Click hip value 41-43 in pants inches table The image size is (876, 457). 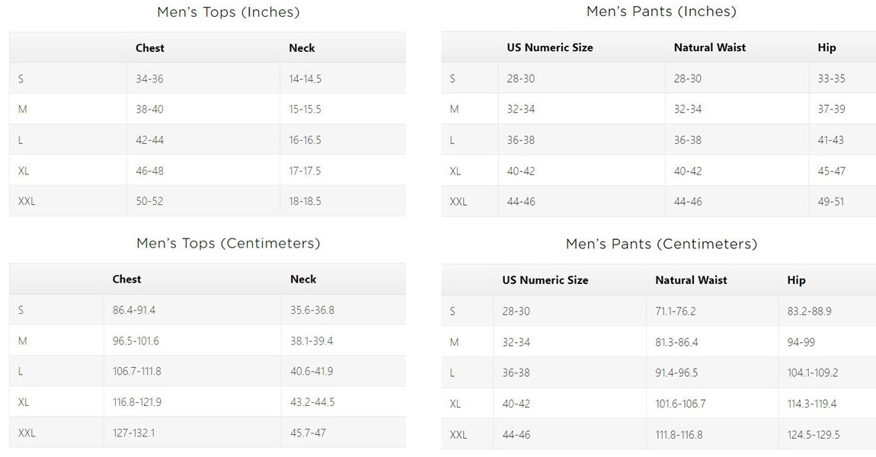tap(831, 140)
